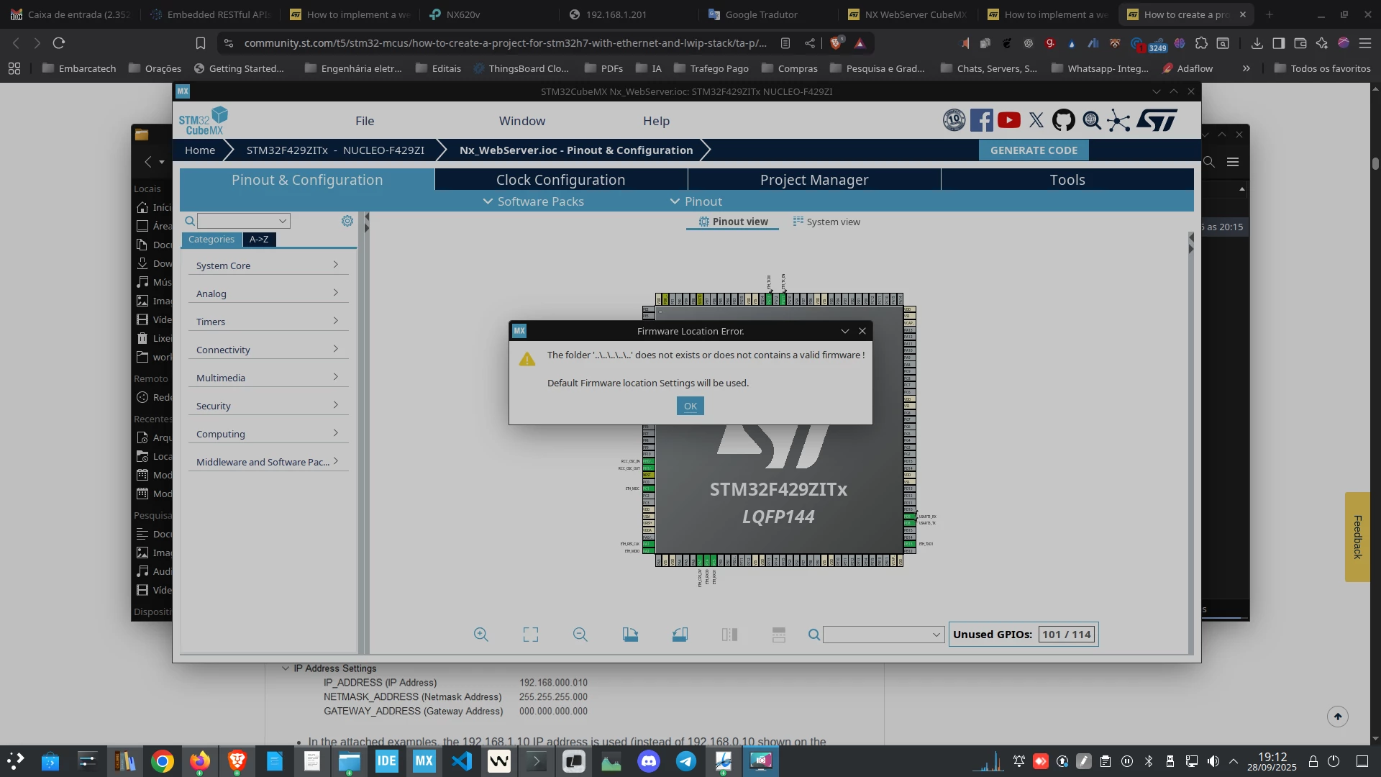
Task: Switch to System view
Action: (826, 222)
